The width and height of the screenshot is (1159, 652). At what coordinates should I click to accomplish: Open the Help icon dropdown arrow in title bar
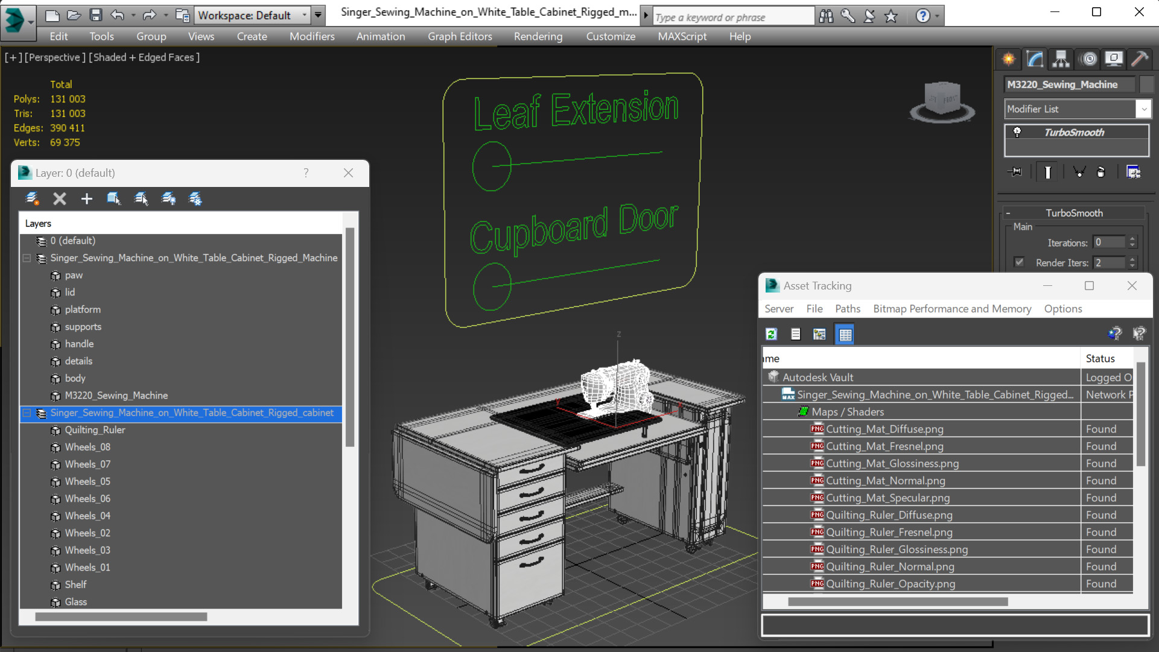coord(937,16)
